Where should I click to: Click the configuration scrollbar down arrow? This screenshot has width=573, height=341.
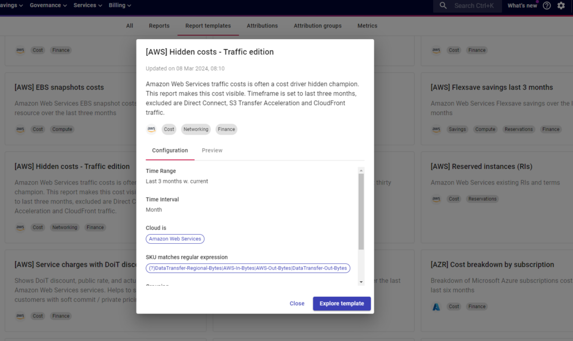click(x=361, y=282)
